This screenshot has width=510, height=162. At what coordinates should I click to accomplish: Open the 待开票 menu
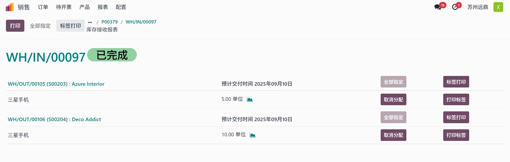pos(64,7)
